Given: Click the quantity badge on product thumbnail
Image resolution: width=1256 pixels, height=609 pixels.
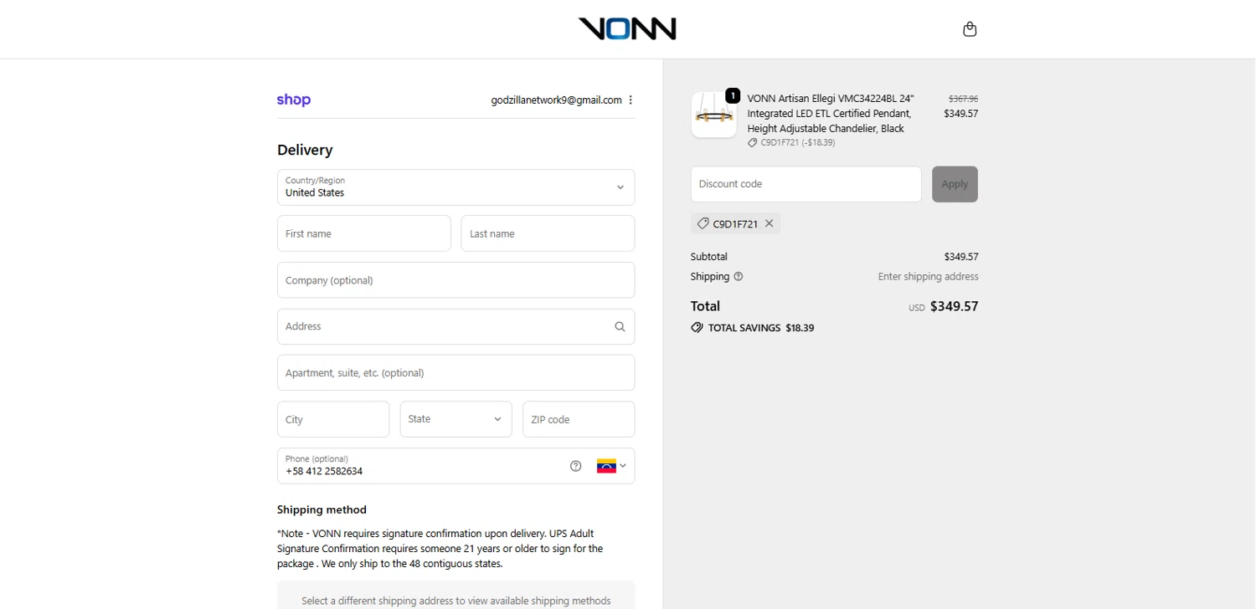Looking at the screenshot, I should point(733,95).
